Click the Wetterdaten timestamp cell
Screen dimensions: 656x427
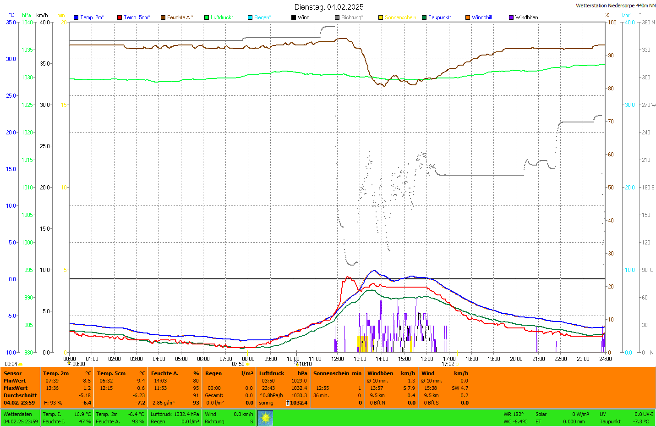click(x=20, y=418)
